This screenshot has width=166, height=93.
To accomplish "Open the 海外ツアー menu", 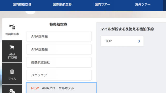I will (x=143, y=5).
